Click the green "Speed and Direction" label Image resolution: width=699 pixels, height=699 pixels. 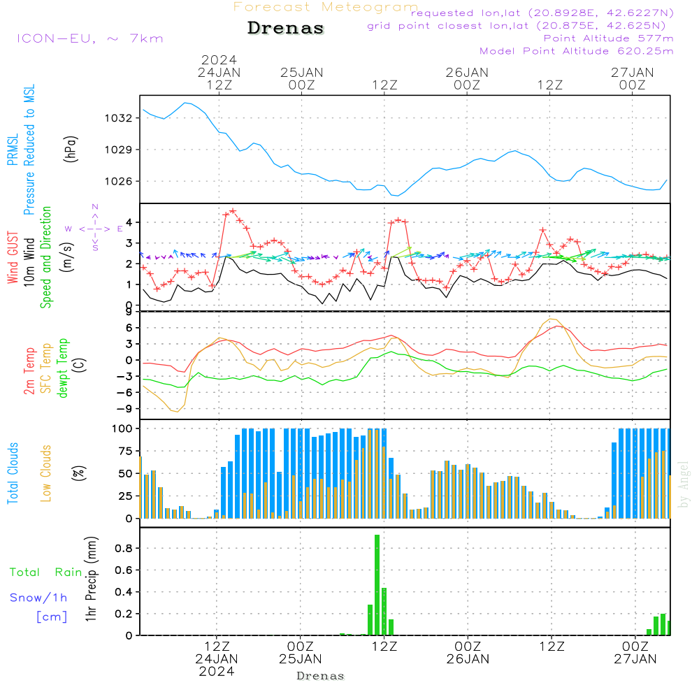coord(45,257)
